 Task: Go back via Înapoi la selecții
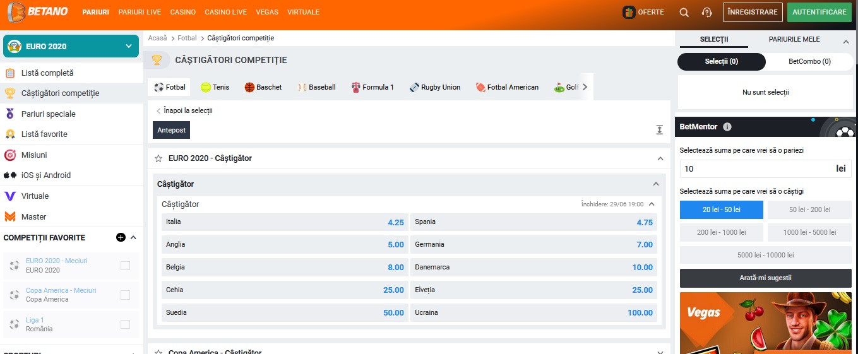184,110
